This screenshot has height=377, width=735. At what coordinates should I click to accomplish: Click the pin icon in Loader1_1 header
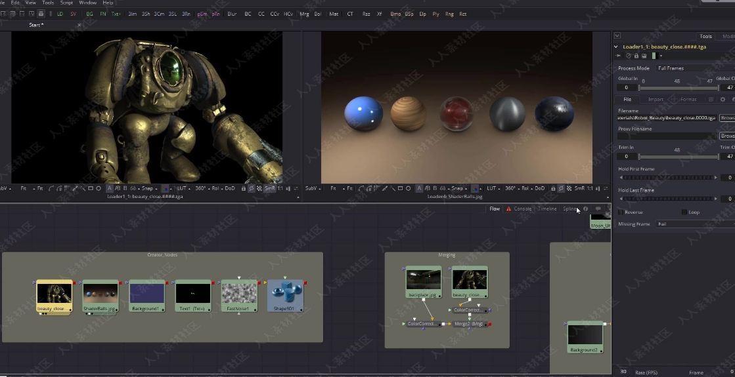(x=618, y=56)
